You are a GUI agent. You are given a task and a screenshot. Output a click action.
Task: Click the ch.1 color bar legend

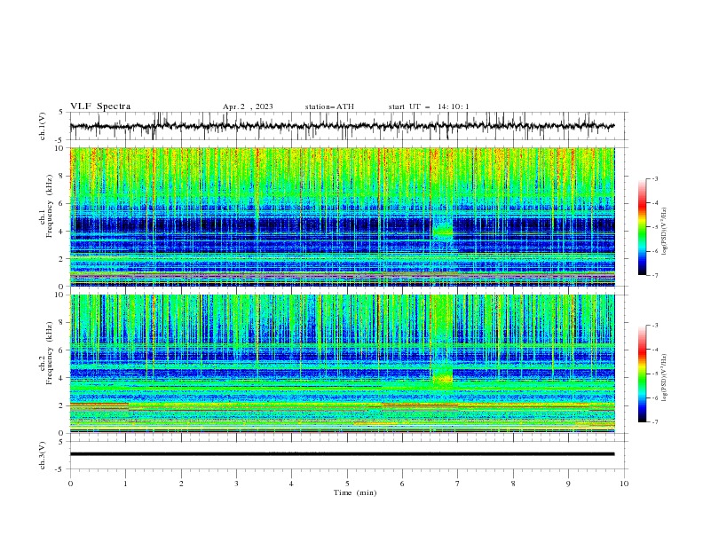coord(642,227)
